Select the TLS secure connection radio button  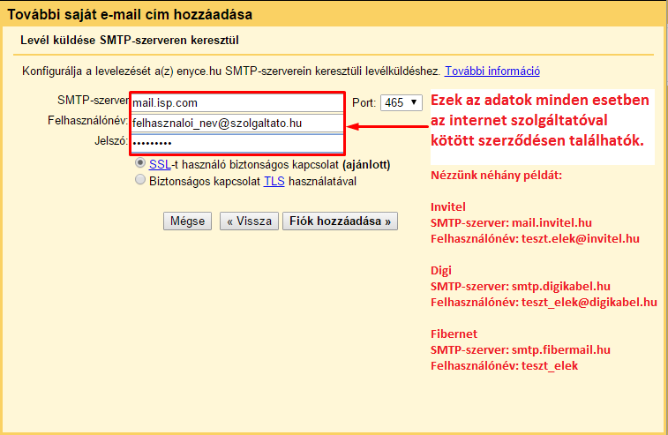pyautogui.click(x=140, y=180)
